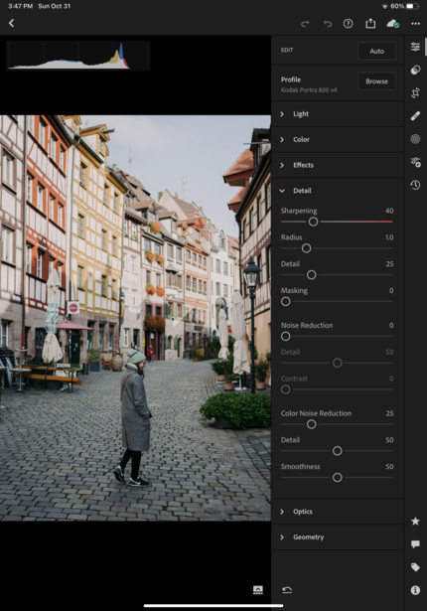Open the Edit adjustments panel icon

tap(415, 47)
